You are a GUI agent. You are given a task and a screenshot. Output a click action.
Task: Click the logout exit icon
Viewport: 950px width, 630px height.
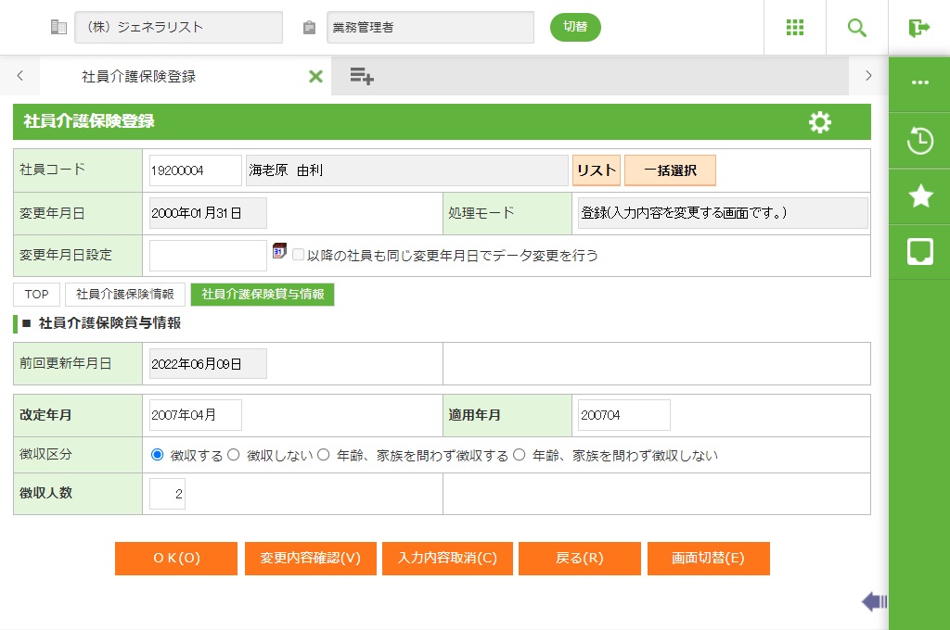(x=919, y=28)
